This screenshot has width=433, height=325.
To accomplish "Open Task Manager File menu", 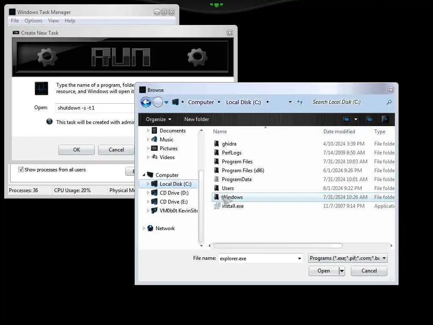I will coord(15,21).
